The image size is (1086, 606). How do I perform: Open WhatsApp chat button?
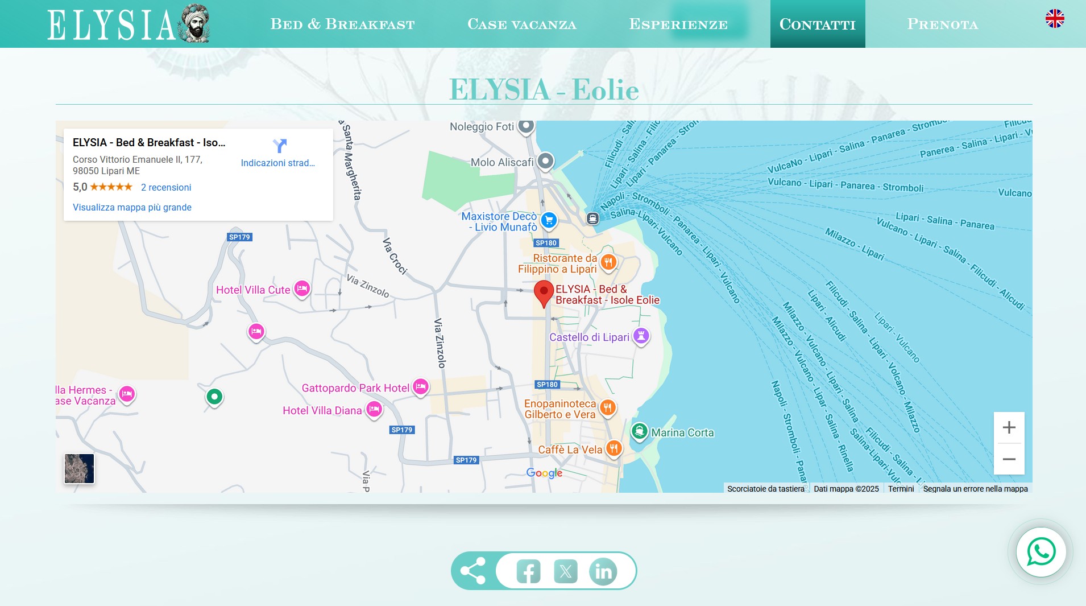pyautogui.click(x=1041, y=552)
